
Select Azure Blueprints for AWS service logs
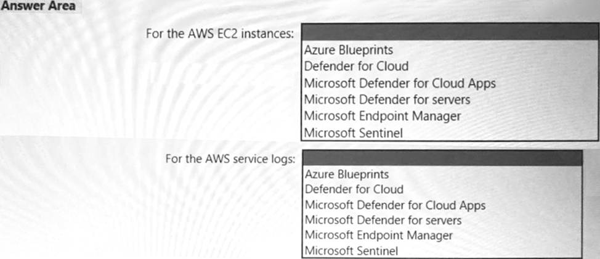coord(347,175)
